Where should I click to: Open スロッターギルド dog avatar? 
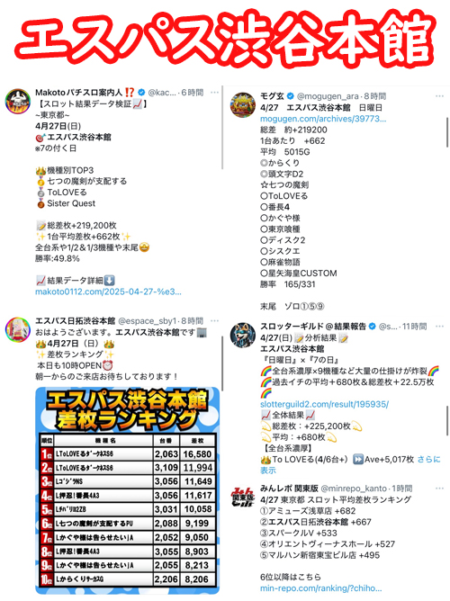pos(243,336)
